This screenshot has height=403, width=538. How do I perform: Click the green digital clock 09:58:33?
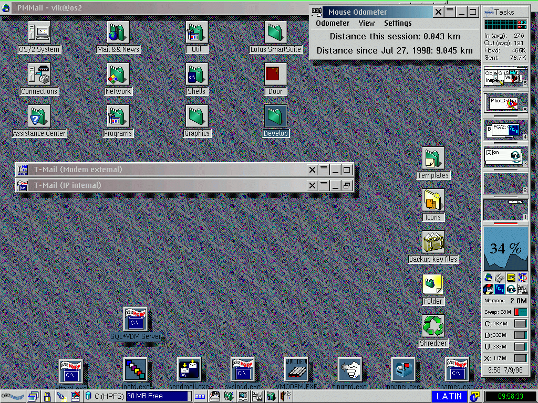coord(511,397)
